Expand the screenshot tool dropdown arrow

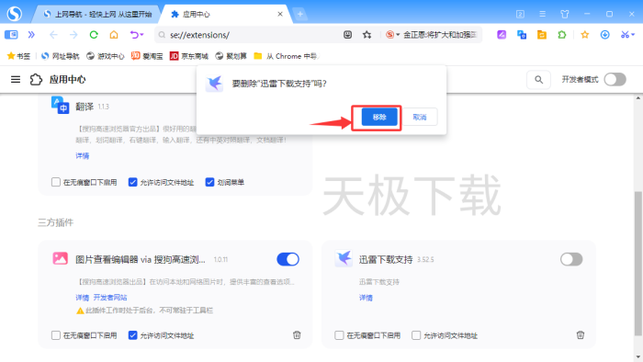pyautogui.click(x=633, y=35)
